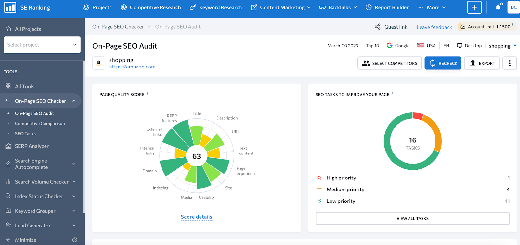The height and width of the screenshot is (245, 520).
Task: Go to Projects in top navigation
Action: coord(97,7)
